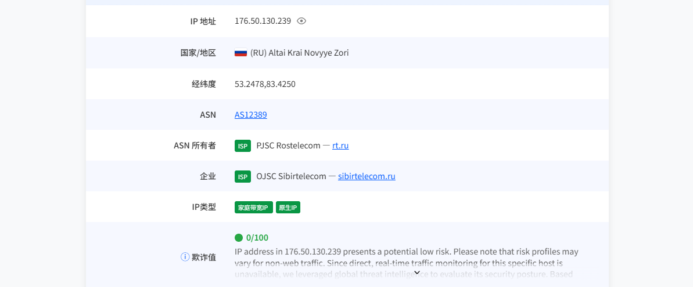693x287 pixels.
Task: Click the 欺诈值 row label
Action: [204, 257]
